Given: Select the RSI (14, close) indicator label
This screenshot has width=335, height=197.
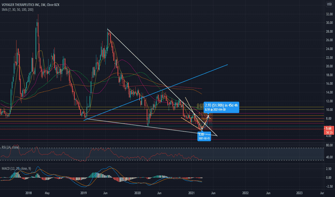Looking at the screenshot, I should (x=10, y=147).
